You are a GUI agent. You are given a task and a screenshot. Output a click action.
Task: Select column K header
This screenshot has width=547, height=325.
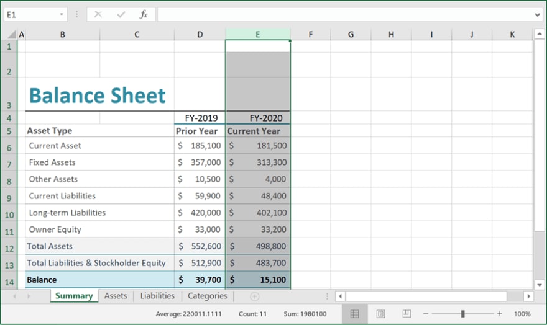[x=512, y=34]
